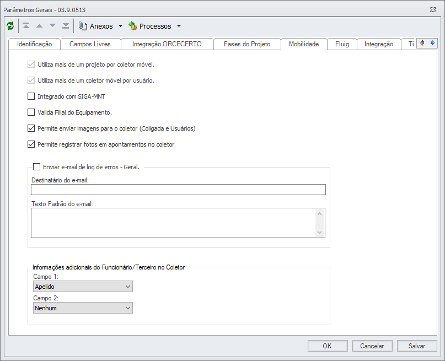
Task: Open the Fluig tab
Action: pyautogui.click(x=342, y=44)
